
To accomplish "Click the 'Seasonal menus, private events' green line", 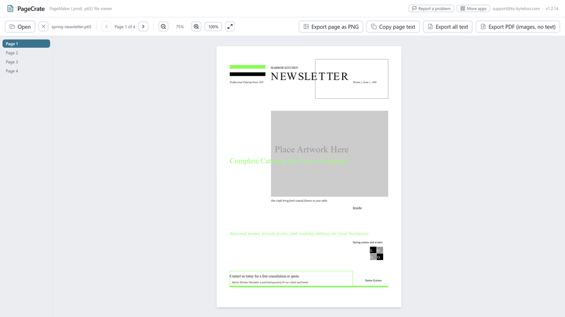I will tap(299, 233).
